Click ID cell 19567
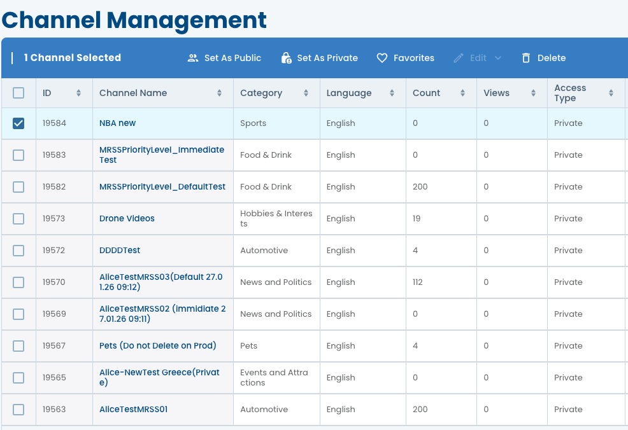This screenshot has width=628, height=430. pyautogui.click(x=54, y=345)
